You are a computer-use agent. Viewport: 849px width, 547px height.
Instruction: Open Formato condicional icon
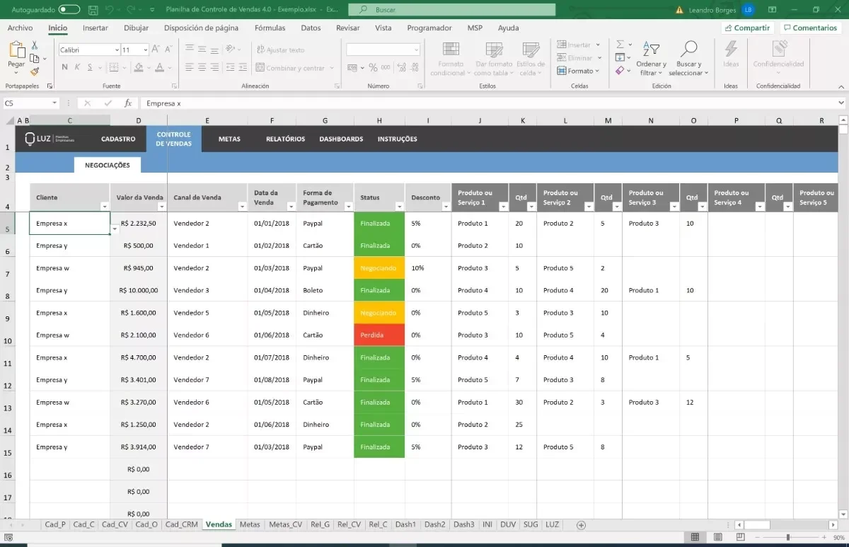click(x=451, y=50)
